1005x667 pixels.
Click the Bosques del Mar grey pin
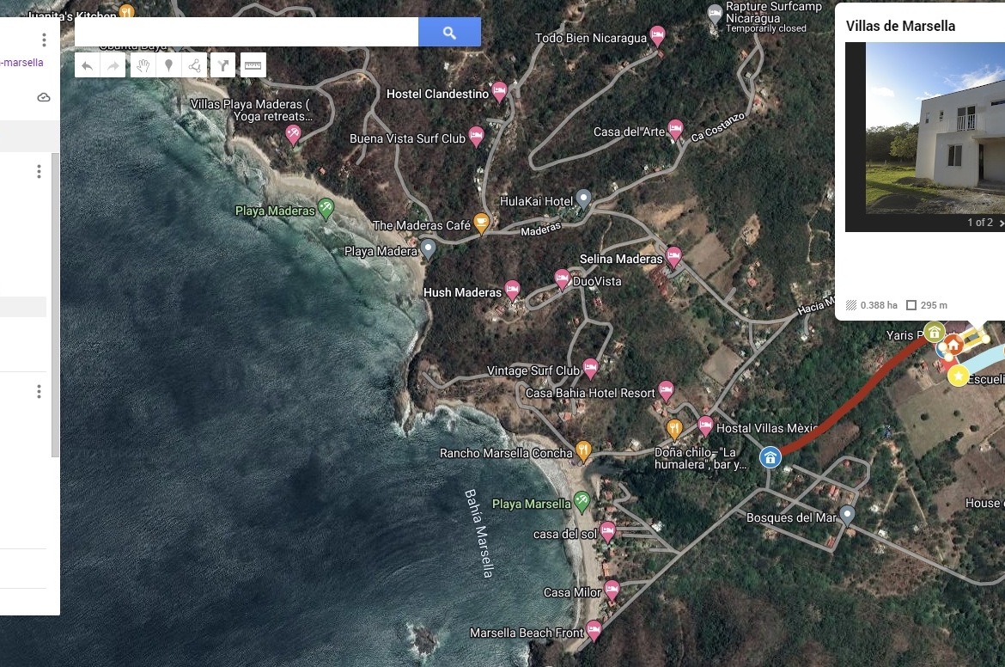[x=847, y=515]
